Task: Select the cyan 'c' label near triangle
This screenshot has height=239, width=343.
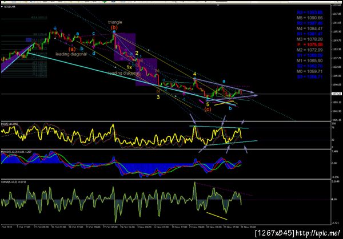Action: click(x=94, y=34)
